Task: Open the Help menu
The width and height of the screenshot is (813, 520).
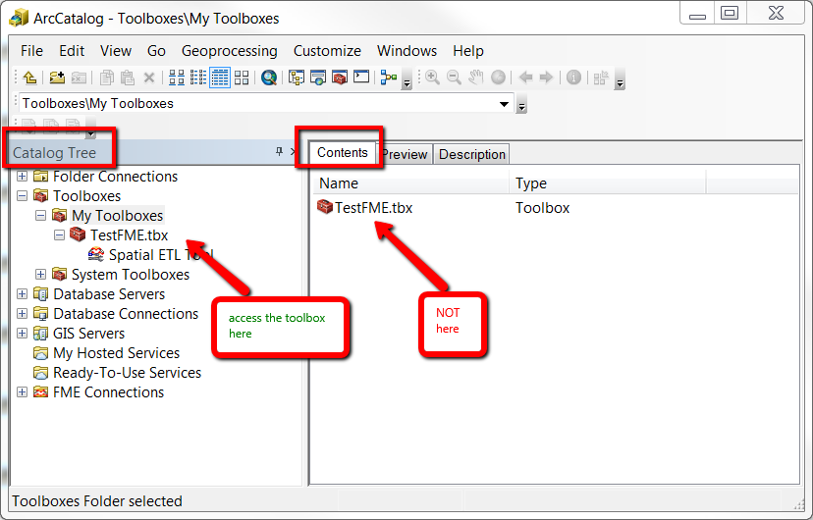Action: (468, 51)
